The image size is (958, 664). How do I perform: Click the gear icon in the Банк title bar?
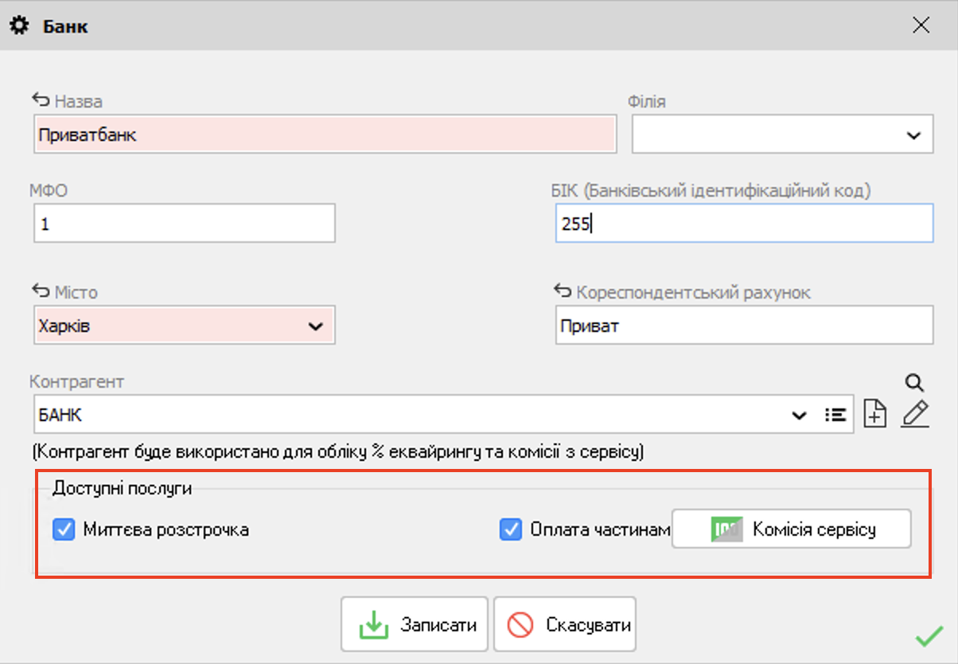click(20, 25)
